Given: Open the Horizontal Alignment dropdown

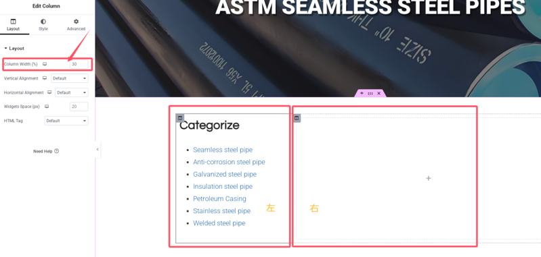Looking at the screenshot, I should pos(72,92).
